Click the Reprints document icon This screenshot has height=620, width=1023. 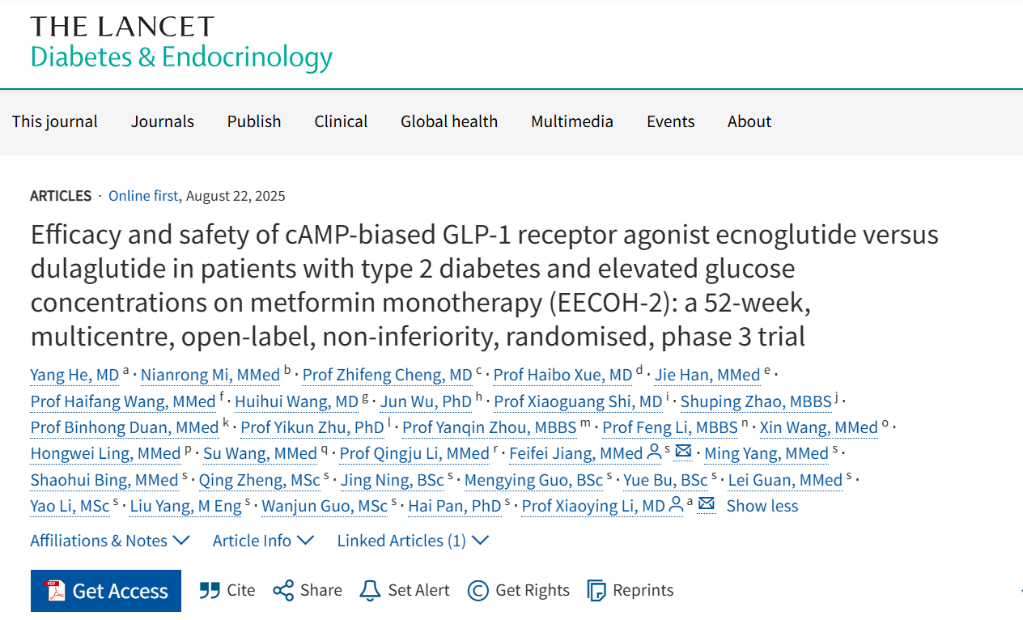pyautogui.click(x=596, y=590)
